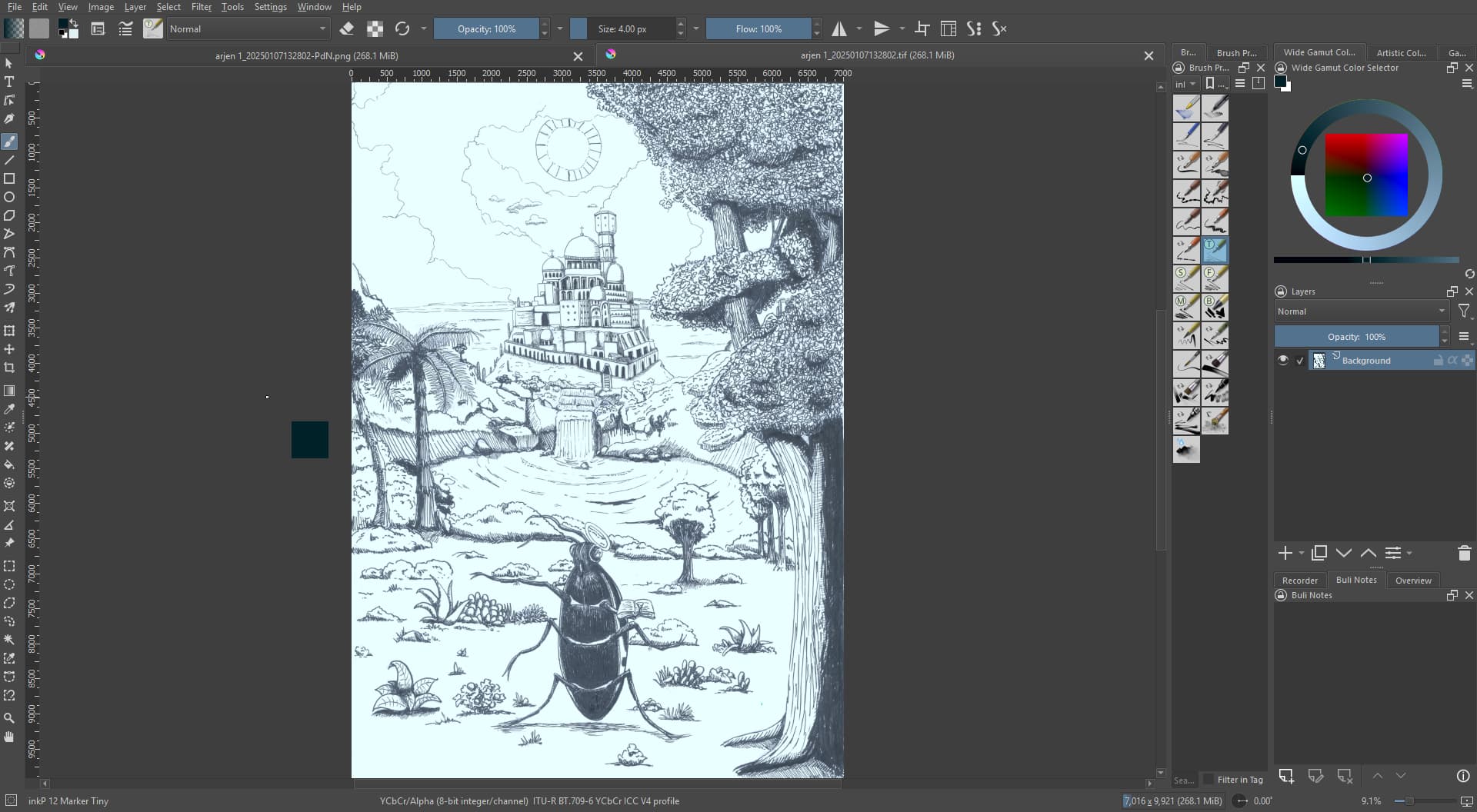Pick the Rectangle shape tool
1477x812 pixels.
(x=9, y=178)
